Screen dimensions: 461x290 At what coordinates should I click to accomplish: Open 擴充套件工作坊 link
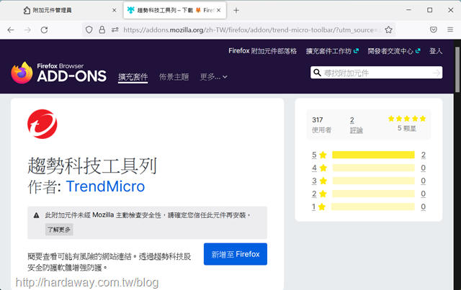point(332,51)
